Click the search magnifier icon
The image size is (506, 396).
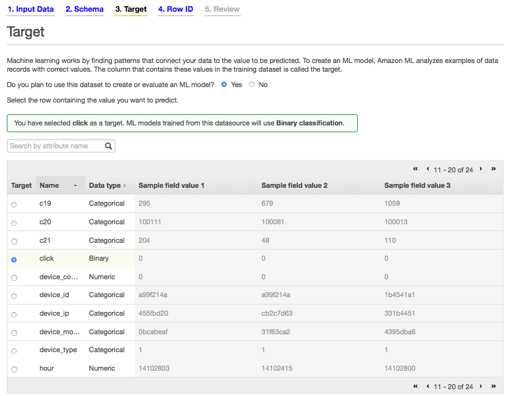click(109, 146)
